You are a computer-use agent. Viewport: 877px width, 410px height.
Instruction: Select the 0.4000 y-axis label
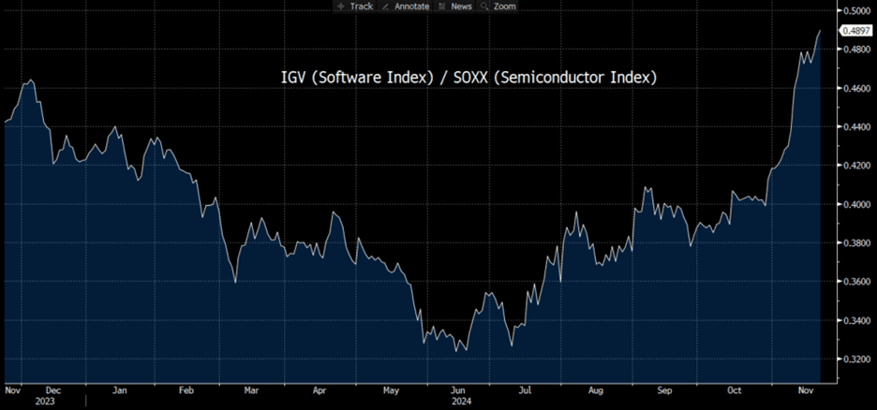pyautogui.click(x=856, y=204)
